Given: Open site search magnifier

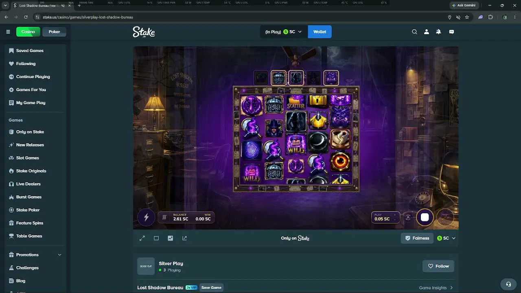Looking at the screenshot, I should click(414, 32).
